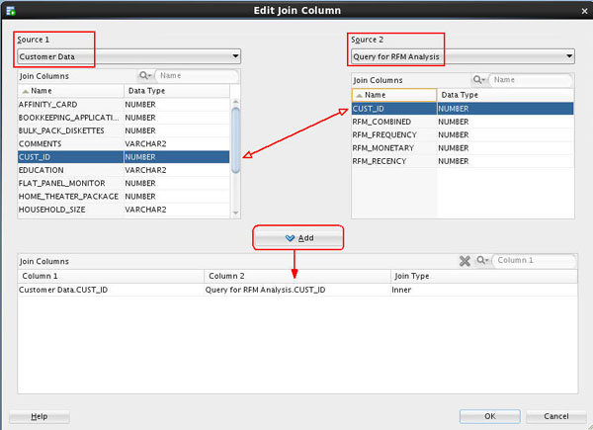Viewport: 593px width, 430px height.
Task: Select the RFM_COMBINED row
Action: pyautogui.click(x=463, y=122)
